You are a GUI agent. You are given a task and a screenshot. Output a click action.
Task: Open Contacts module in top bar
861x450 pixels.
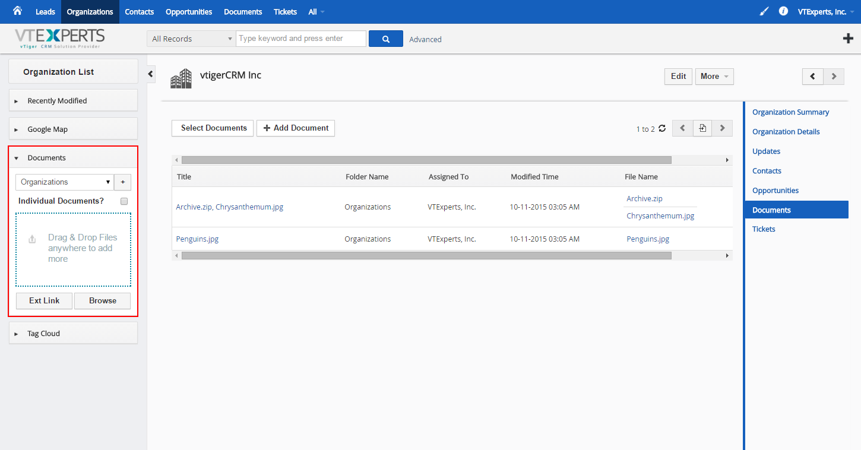click(140, 12)
